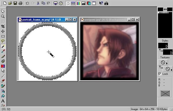Screen dimensions: 173x111
Task: Click the background color box
Action: [170, 9]
